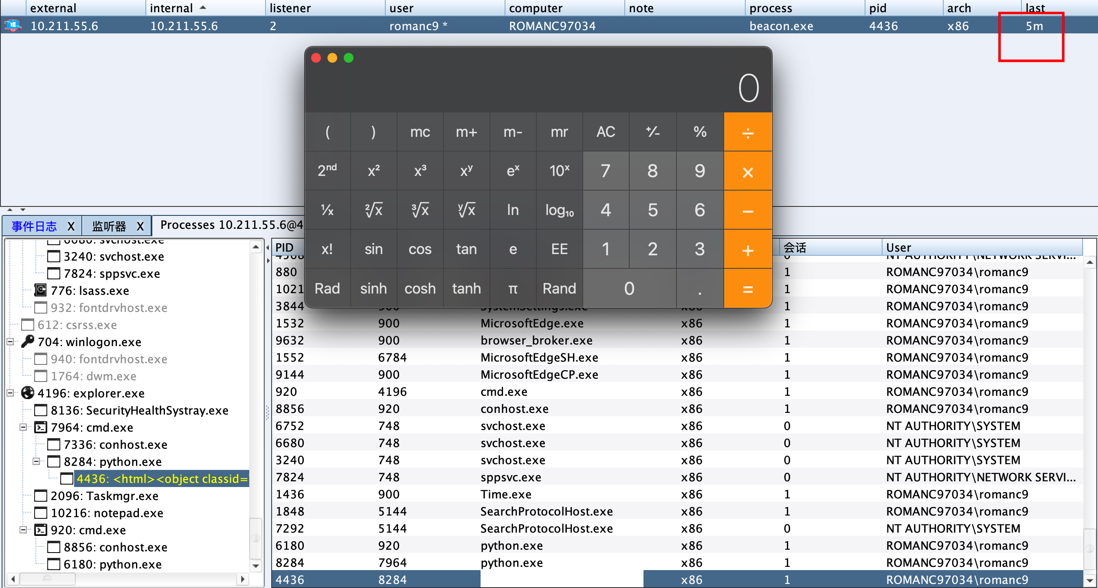Select the 6180 python.exe table row
Screen dimensions: 1098x588
(x=677, y=545)
